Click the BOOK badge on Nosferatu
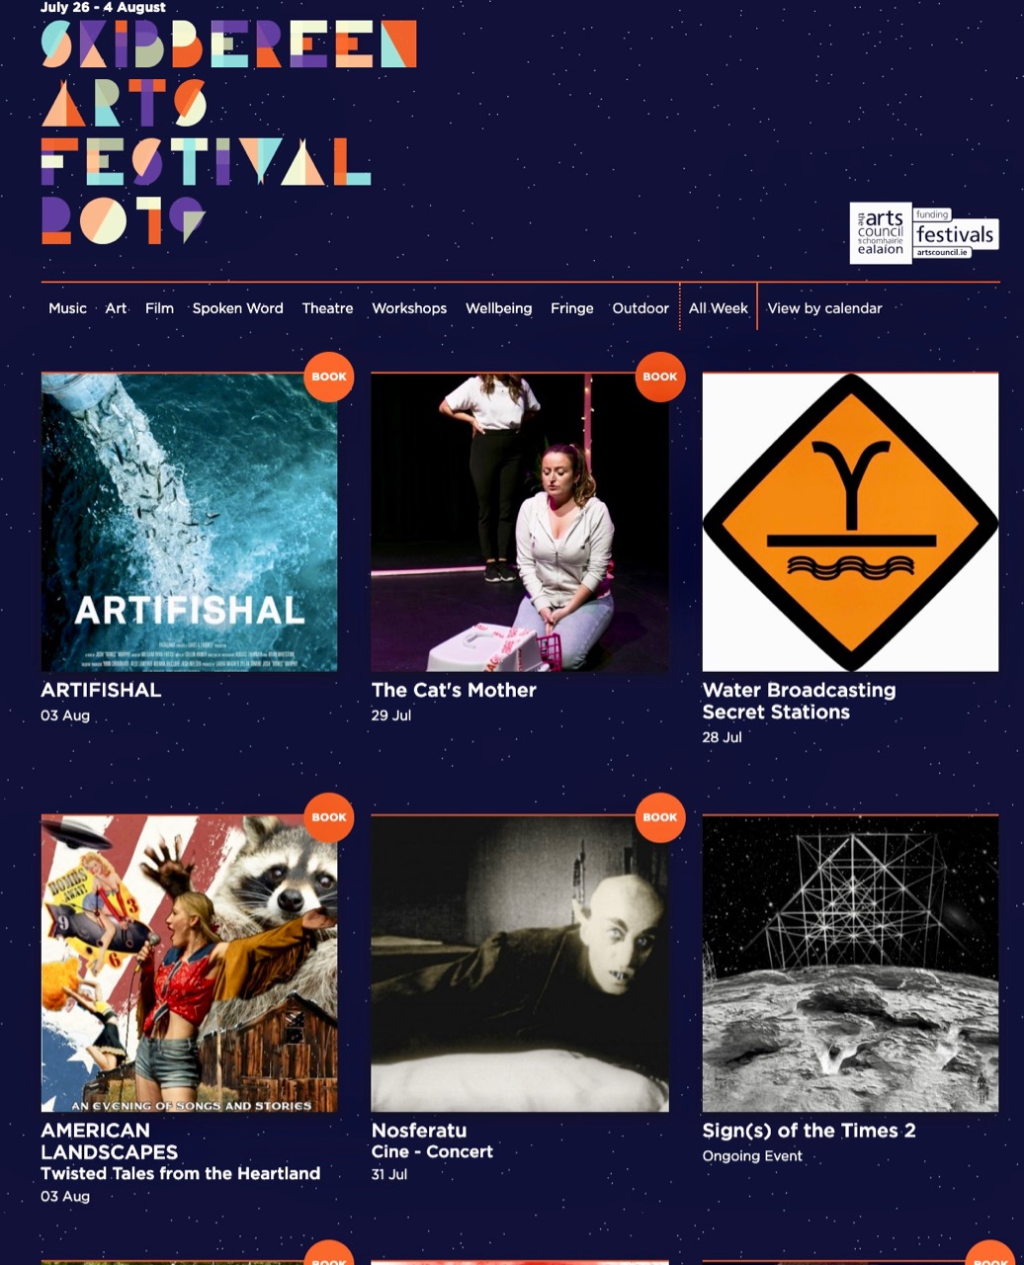This screenshot has height=1265, width=1024. point(660,817)
